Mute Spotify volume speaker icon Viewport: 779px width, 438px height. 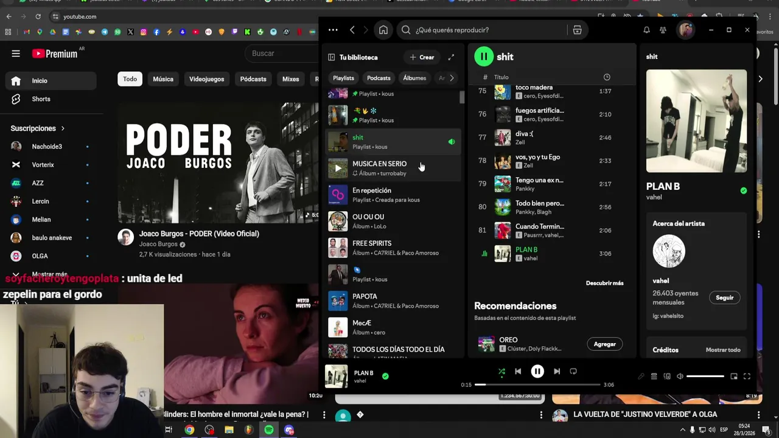(x=680, y=377)
